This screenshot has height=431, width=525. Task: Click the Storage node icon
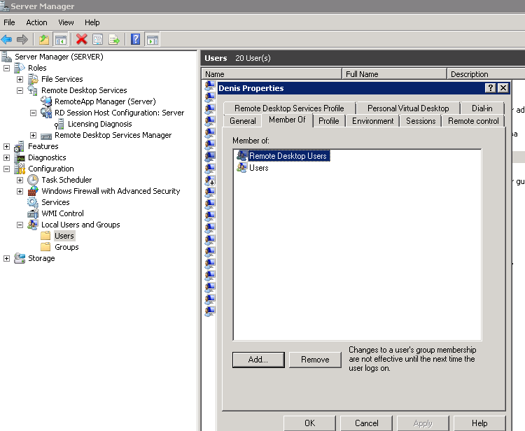(20, 258)
